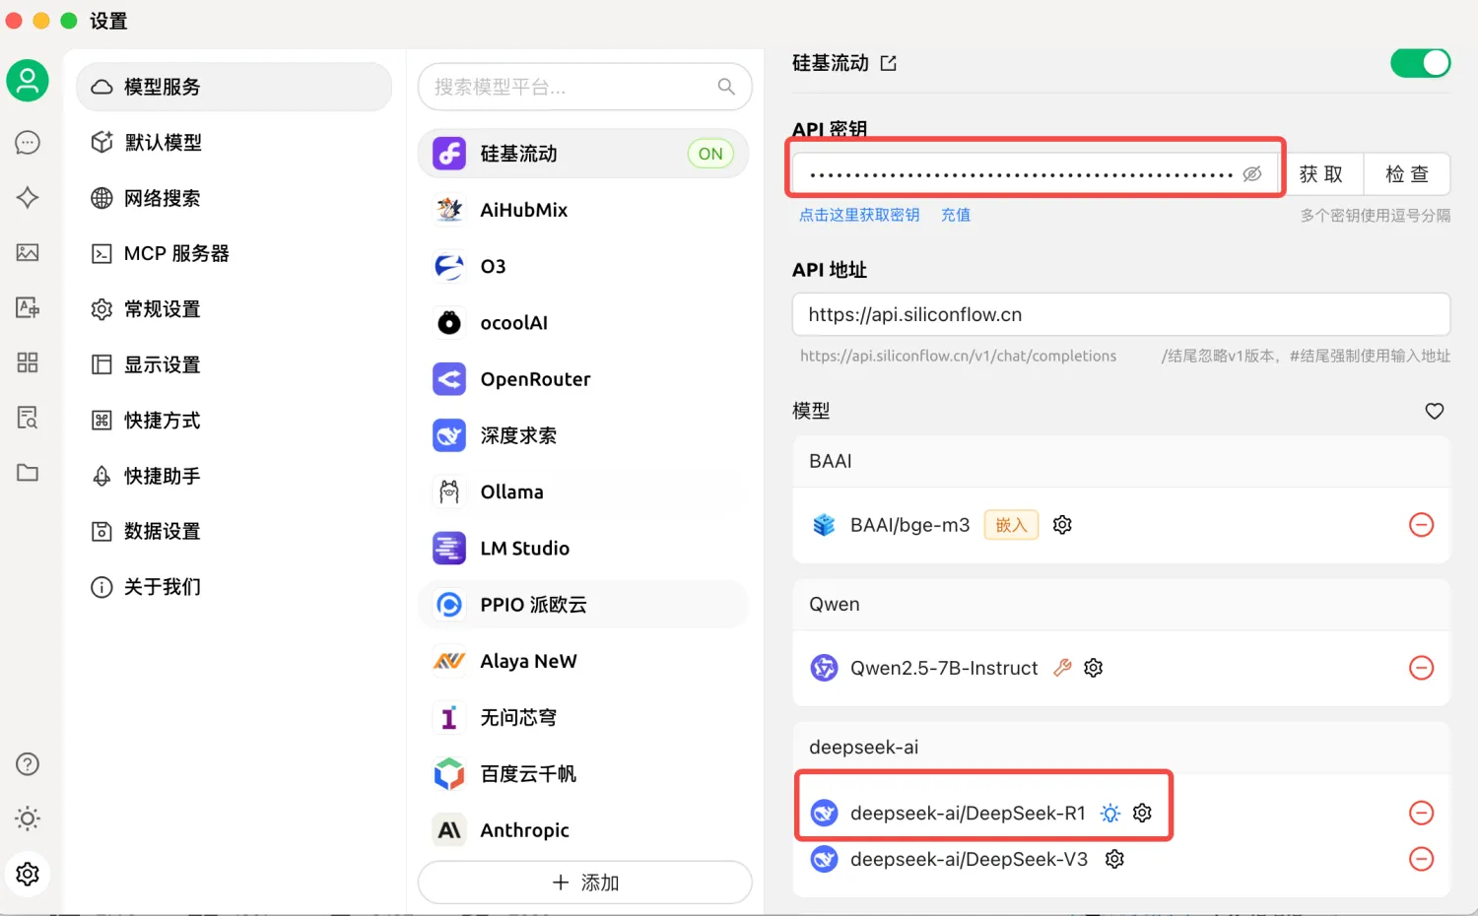This screenshot has width=1478, height=916.
Task: Switch theme with the sun icon
Action: coord(28,818)
